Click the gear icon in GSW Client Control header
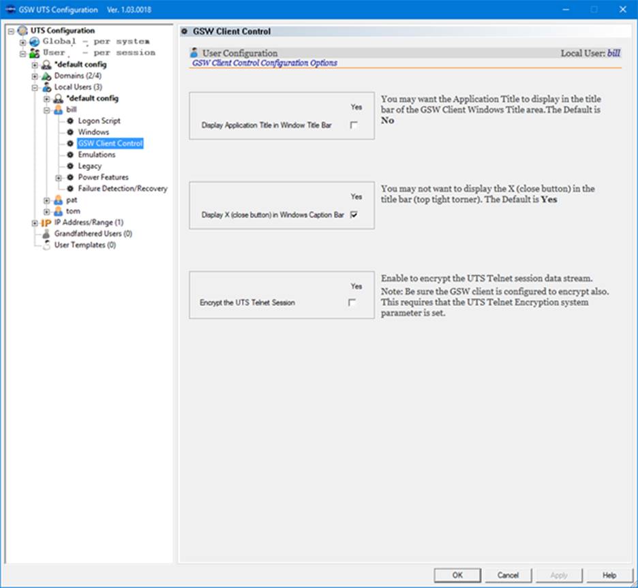The height and width of the screenshot is (588, 638). [184, 31]
